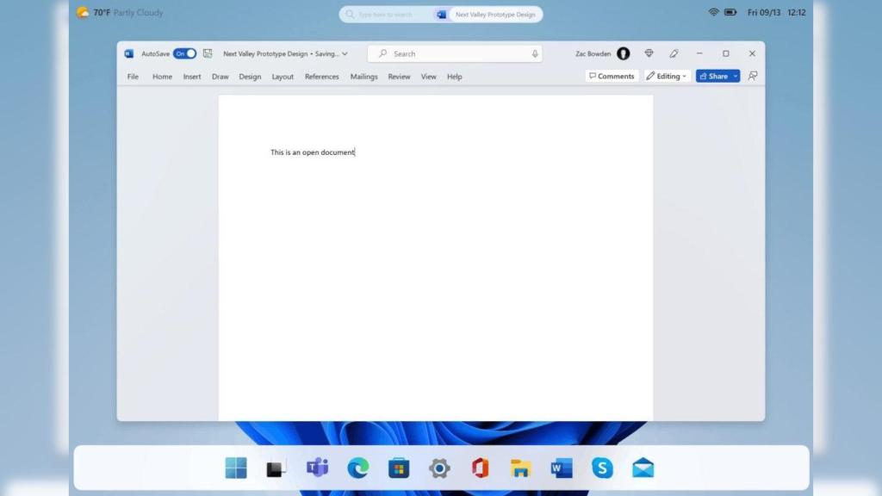Image resolution: width=882 pixels, height=496 pixels.
Task: Open Settings gear in the dock
Action: click(439, 468)
